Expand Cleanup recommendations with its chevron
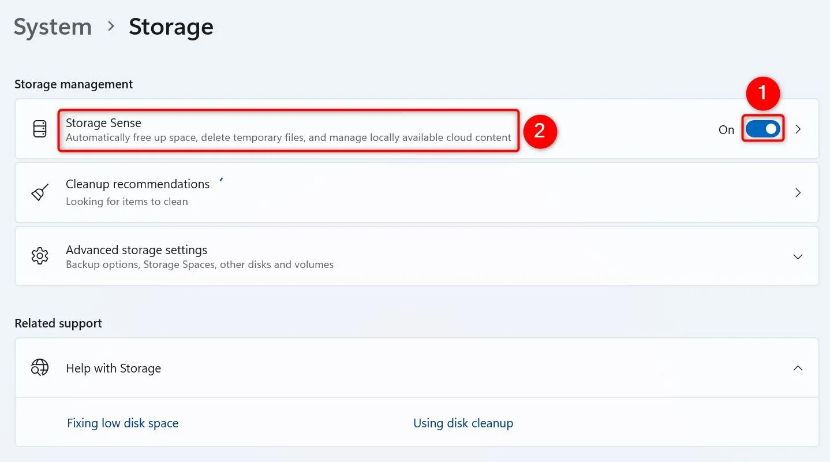The height and width of the screenshot is (462, 830). [x=798, y=192]
